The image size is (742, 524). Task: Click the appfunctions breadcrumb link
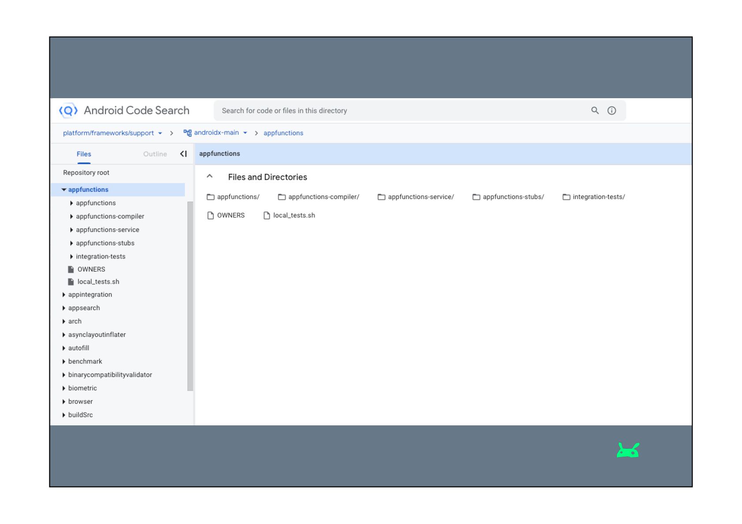[283, 133]
